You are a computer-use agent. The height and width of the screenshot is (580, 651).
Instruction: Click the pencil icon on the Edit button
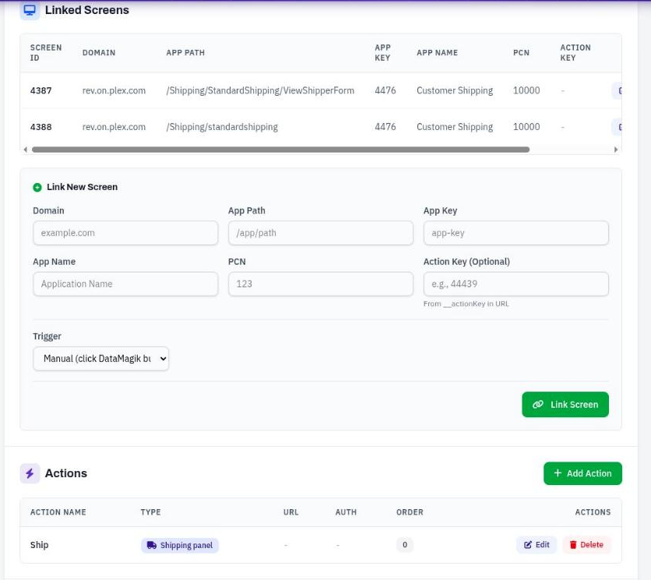[x=528, y=545]
